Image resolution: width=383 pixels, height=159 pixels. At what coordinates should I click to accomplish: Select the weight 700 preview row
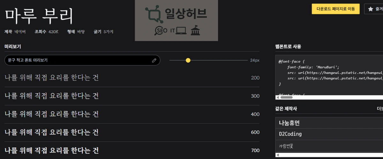(132, 150)
